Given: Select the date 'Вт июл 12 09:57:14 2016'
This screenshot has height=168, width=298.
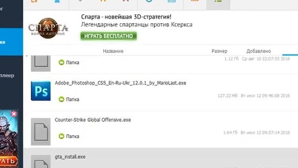Looking at the screenshot, I should [265, 133].
